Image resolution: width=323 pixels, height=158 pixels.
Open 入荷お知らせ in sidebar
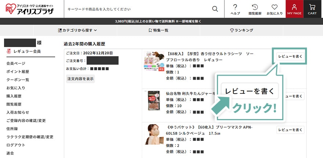pyautogui.click(x=18, y=112)
